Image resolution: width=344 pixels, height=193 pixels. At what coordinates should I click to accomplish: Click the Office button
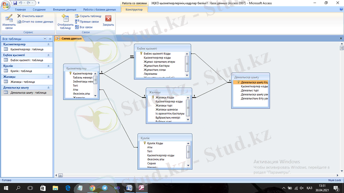(5, 4)
